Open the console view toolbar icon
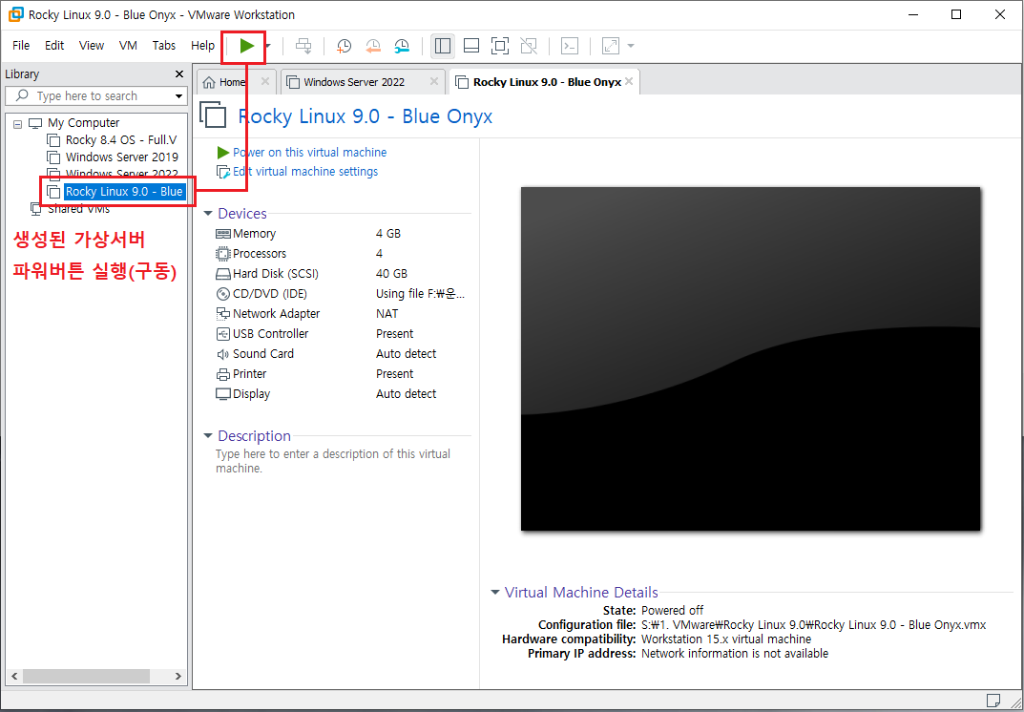The image size is (1024, 712). [570, 46]
